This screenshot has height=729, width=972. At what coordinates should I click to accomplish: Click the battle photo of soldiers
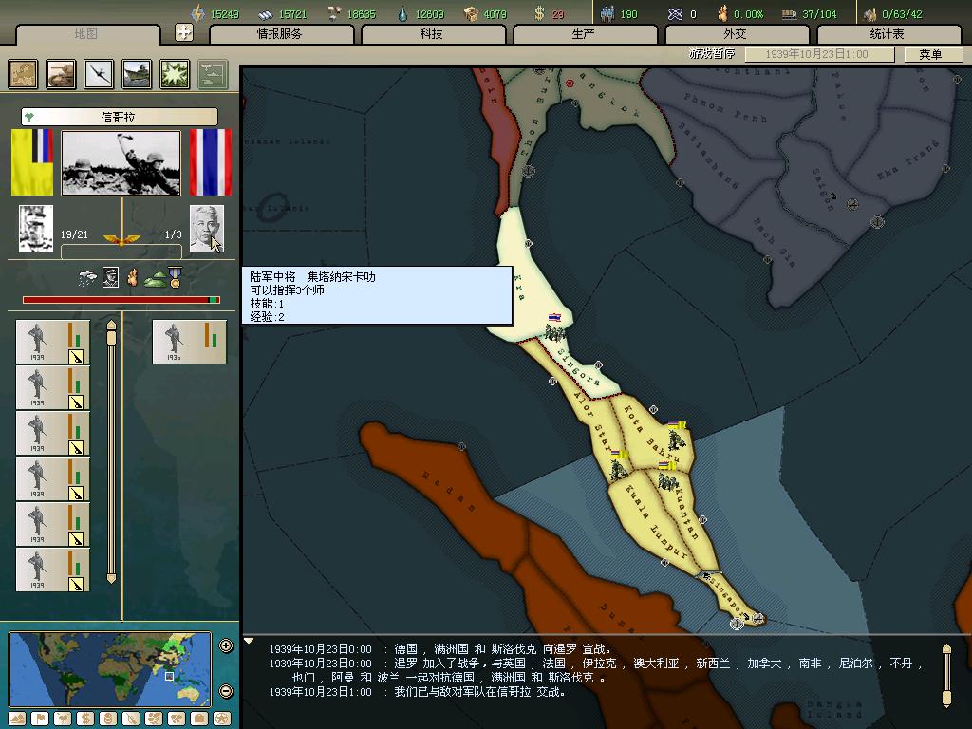[x=121, y=162]
